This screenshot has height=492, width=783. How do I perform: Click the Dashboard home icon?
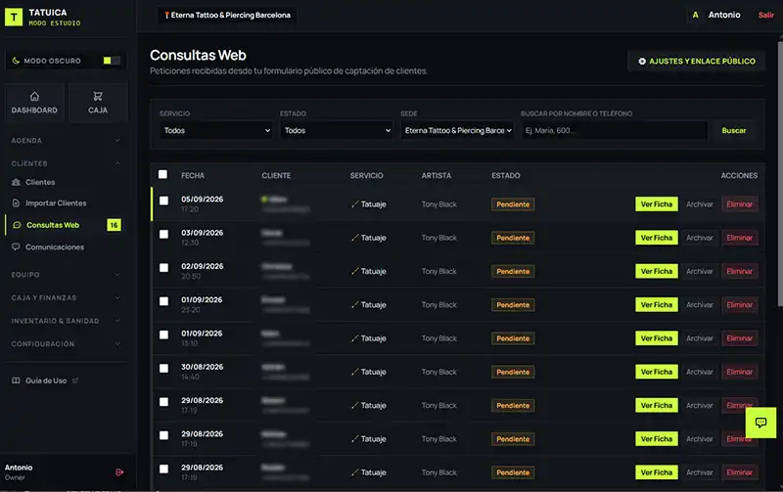pyautogui.click(x=34, y=96)
